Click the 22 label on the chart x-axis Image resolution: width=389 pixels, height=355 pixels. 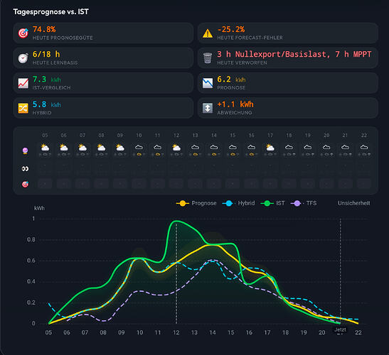click(358, 332)
